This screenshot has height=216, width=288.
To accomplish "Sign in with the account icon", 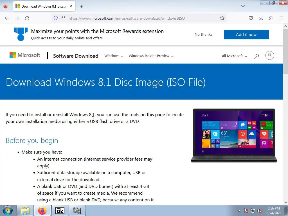I will click(x=269, y=55).
